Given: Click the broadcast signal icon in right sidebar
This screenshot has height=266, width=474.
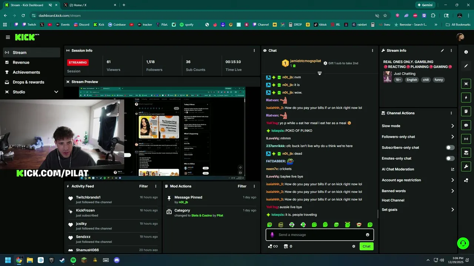Looking at the screenshot, I should [466, 139].
